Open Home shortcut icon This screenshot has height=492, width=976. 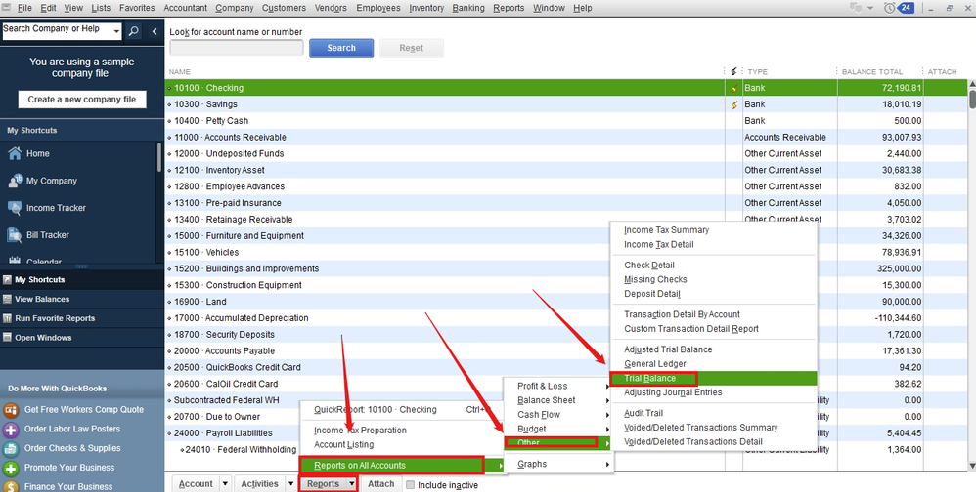point(15,153)
